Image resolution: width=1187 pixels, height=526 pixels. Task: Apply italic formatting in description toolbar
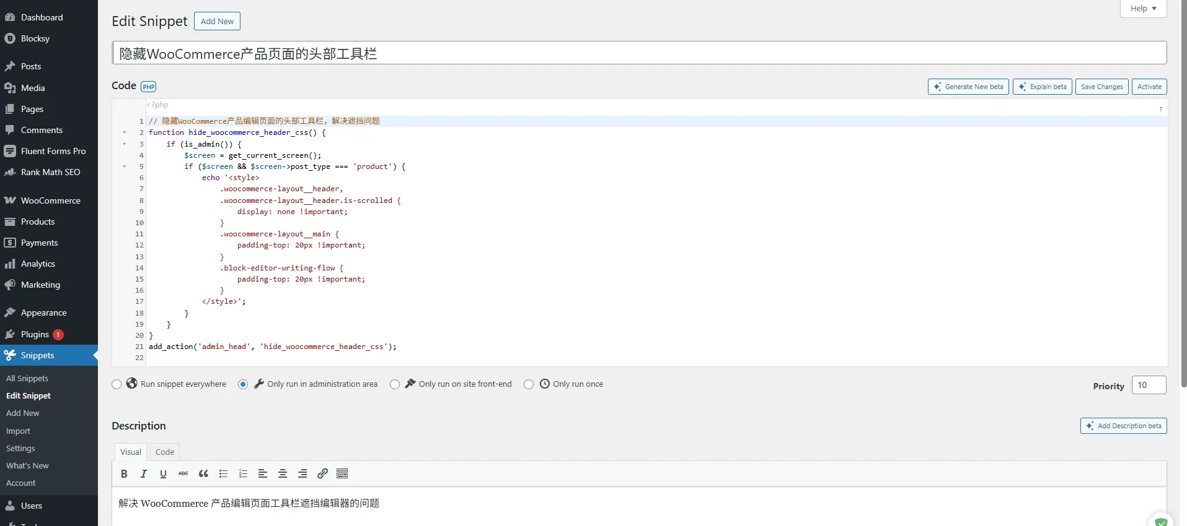(144, 474)
